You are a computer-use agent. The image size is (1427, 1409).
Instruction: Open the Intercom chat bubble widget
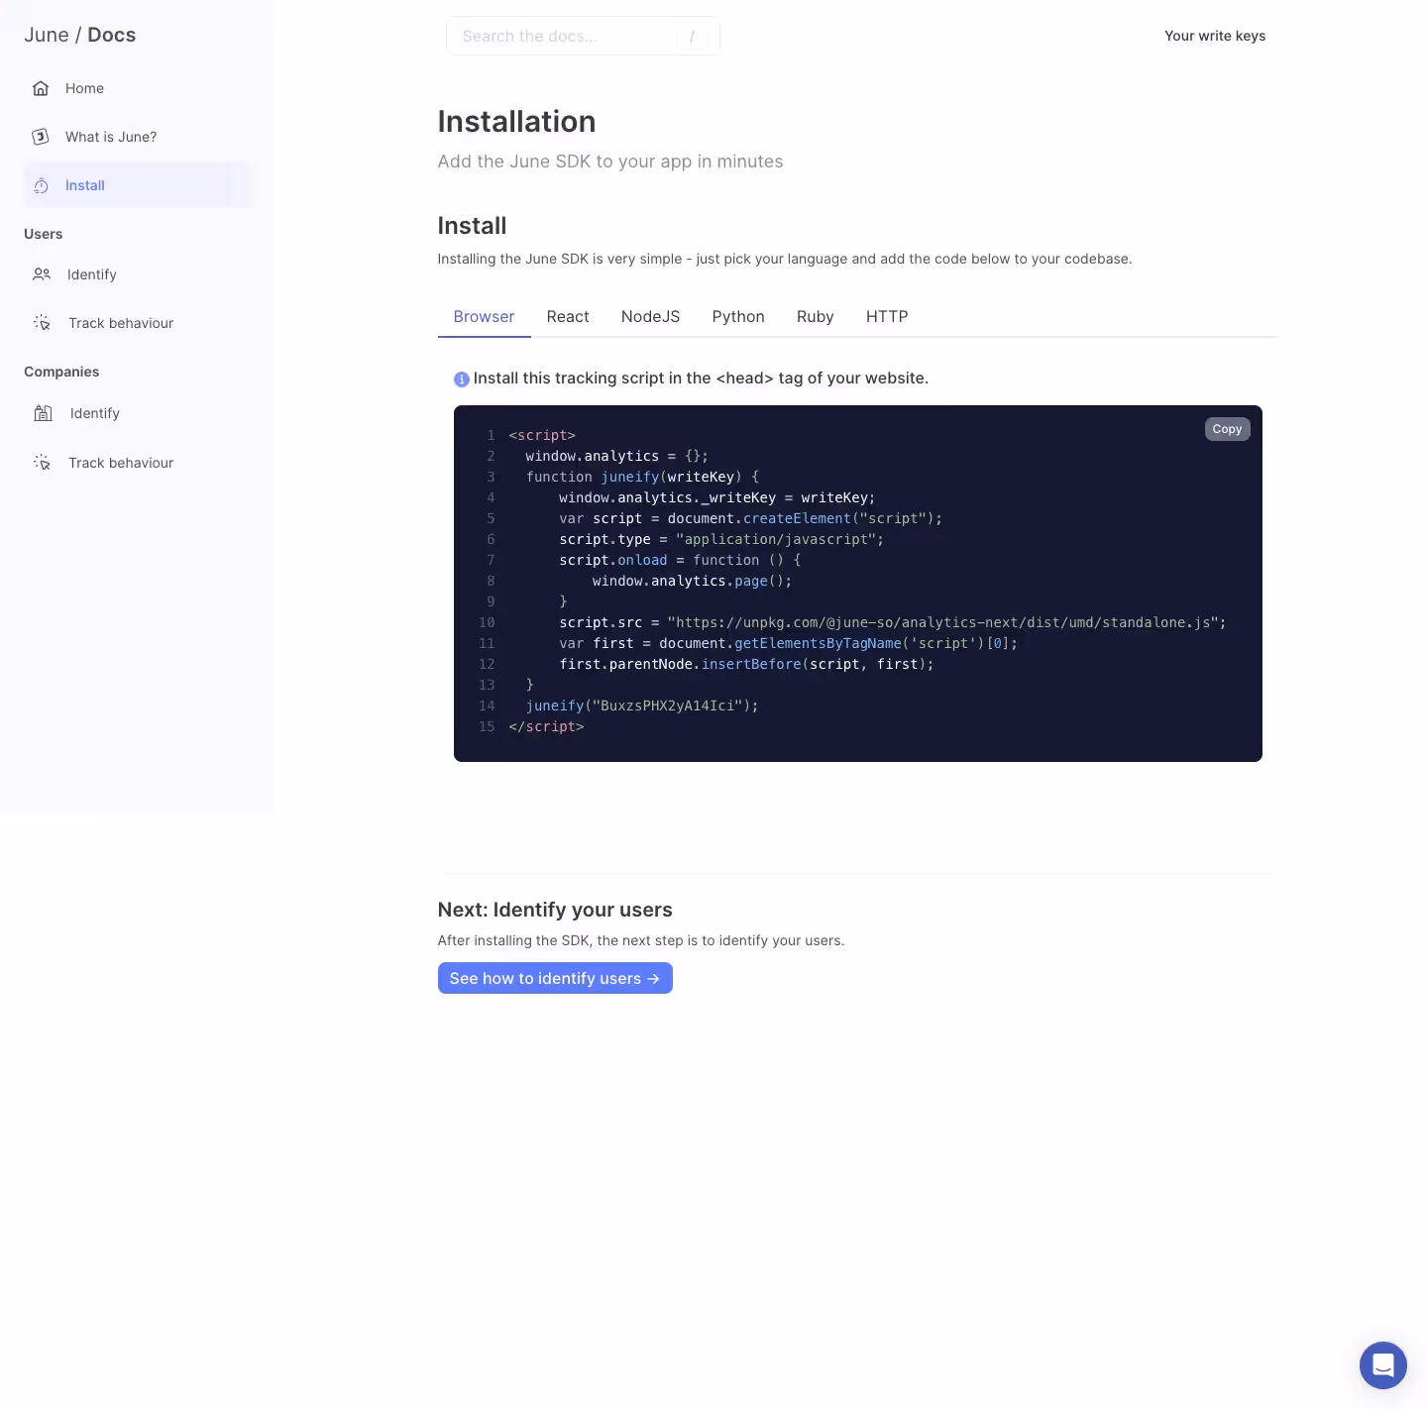(x=1383, y=1365)
